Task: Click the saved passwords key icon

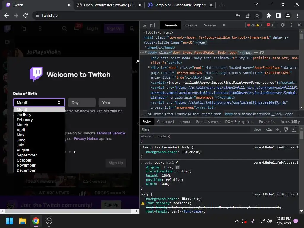Action: click(x=238, y=15)
